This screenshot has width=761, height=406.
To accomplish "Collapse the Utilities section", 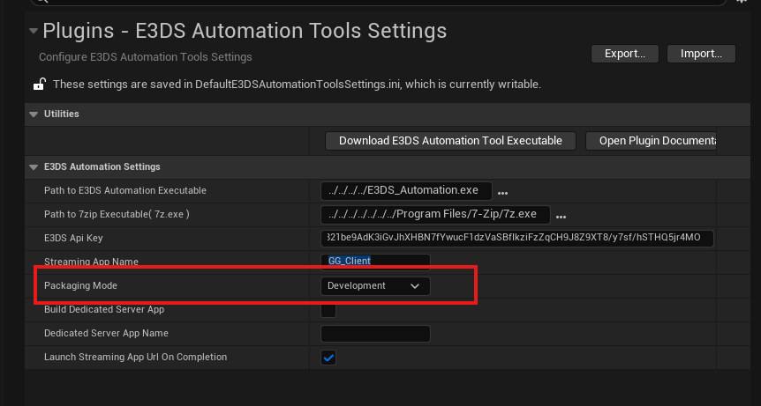I will (x=34, y=114).
